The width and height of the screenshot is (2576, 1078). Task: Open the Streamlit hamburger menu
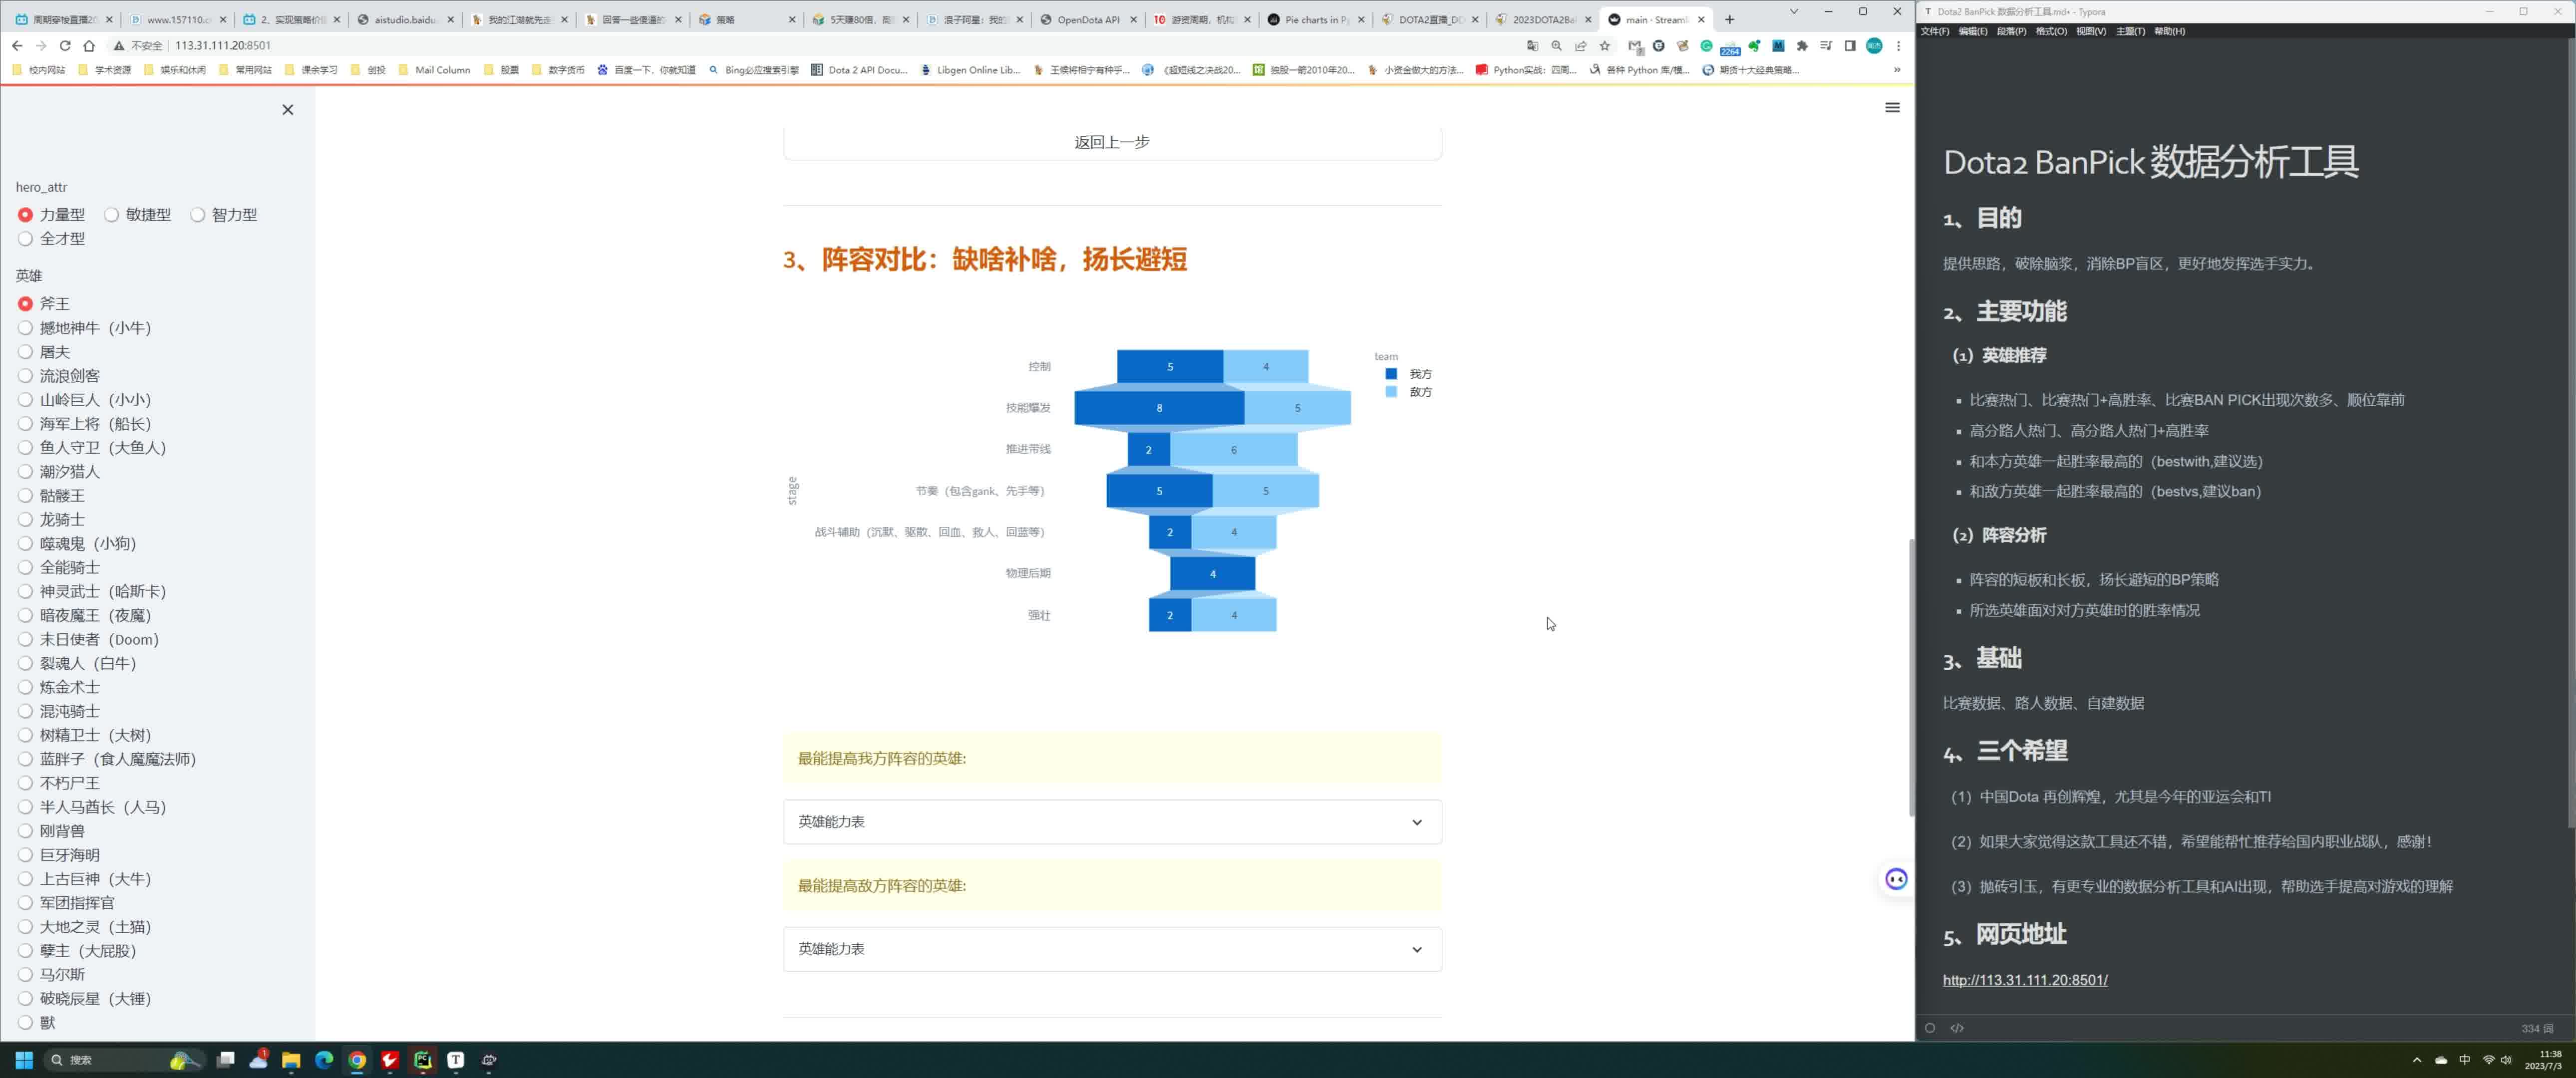(x=1892, y=107)
